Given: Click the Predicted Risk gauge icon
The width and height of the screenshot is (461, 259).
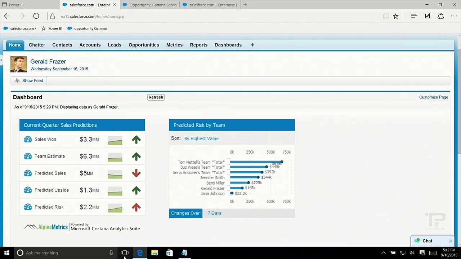Looking at the screenshot, I should tap(28, 207).
